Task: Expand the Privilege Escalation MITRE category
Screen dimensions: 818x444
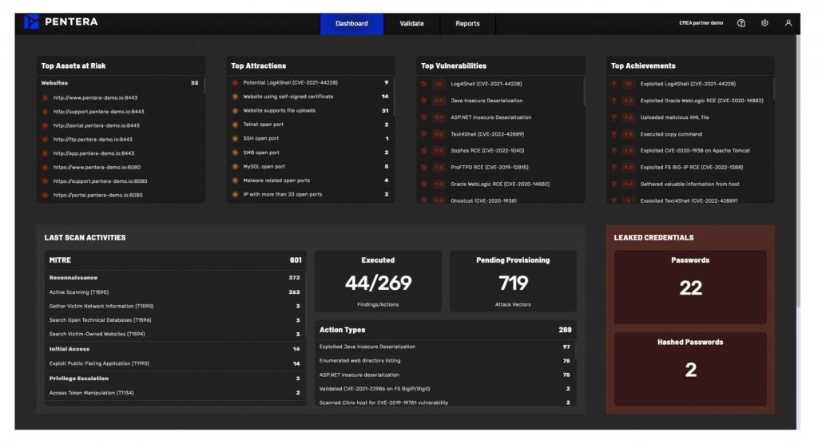Action: 78,379
